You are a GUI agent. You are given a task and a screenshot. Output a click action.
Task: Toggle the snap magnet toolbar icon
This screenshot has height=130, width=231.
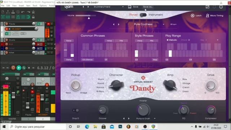click(x=28, y=17)
